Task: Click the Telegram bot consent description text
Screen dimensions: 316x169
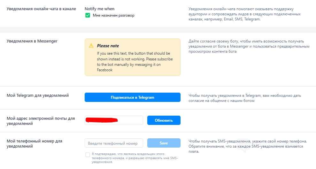Action: pos(244,98)
